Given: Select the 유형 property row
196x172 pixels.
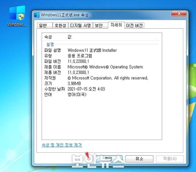Looking at the screenshot, I should [102, 56].
